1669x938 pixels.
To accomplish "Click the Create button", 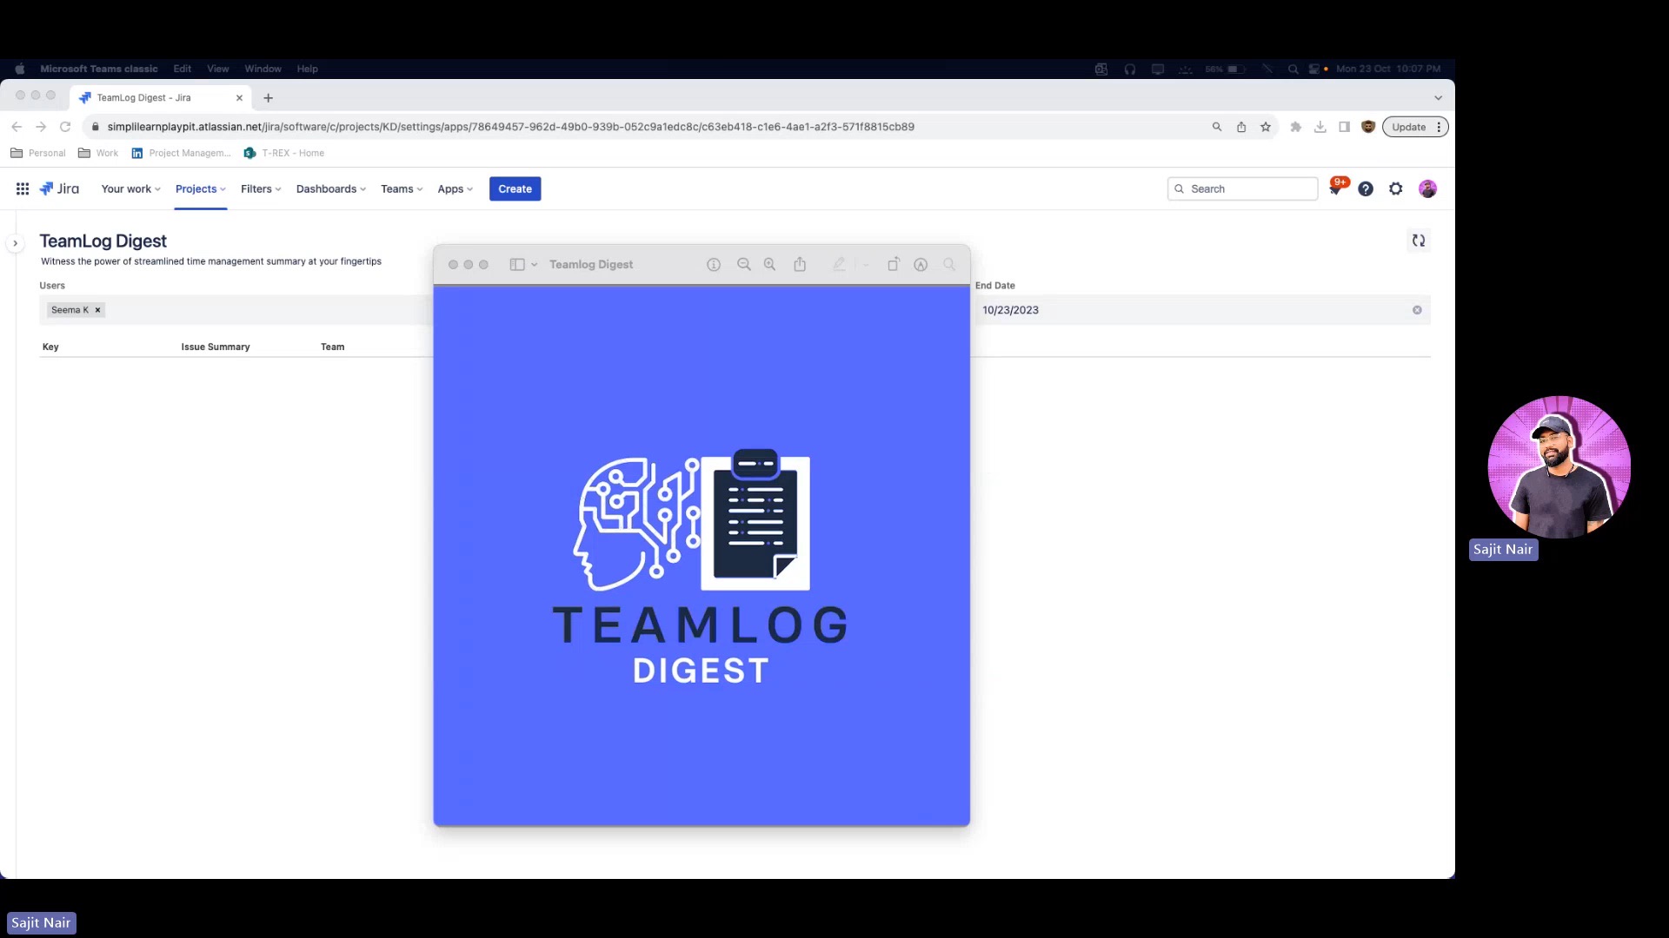I will (x=515, y=188).
